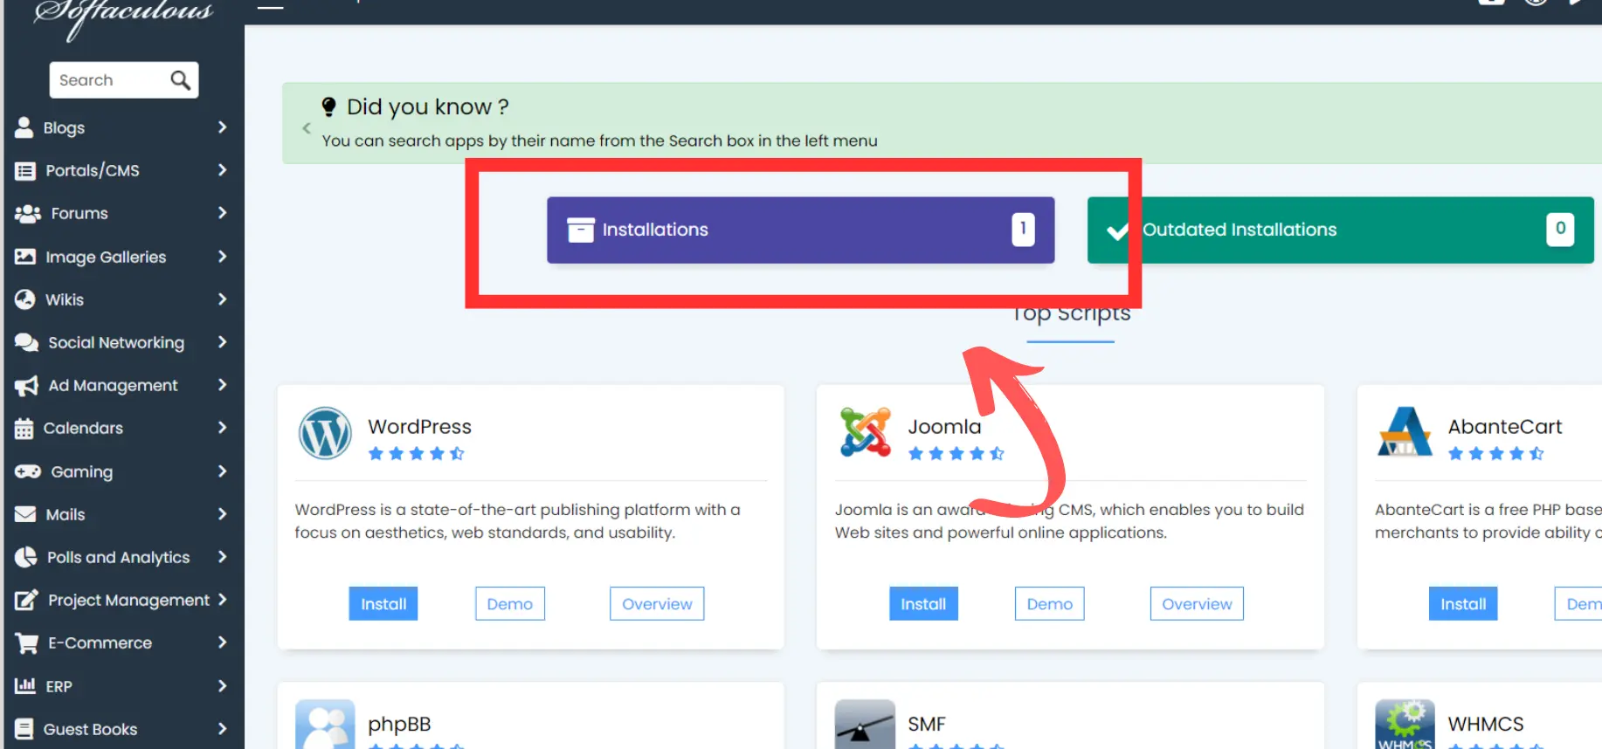Viewport: 1602px width, 749px height.
Task: Open the Installations panel
Action: tap(801, 230)
